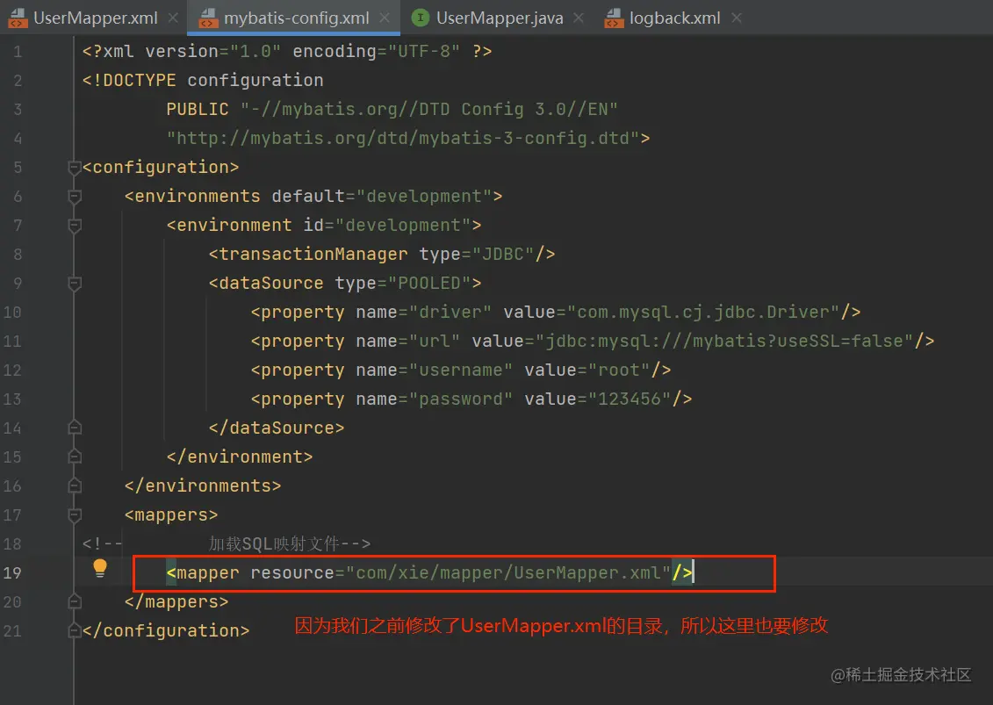The width and height of the screenshot is (993, 705).
Task: Click the mybatis-3-config.dtd URL string
Action: 403,138
